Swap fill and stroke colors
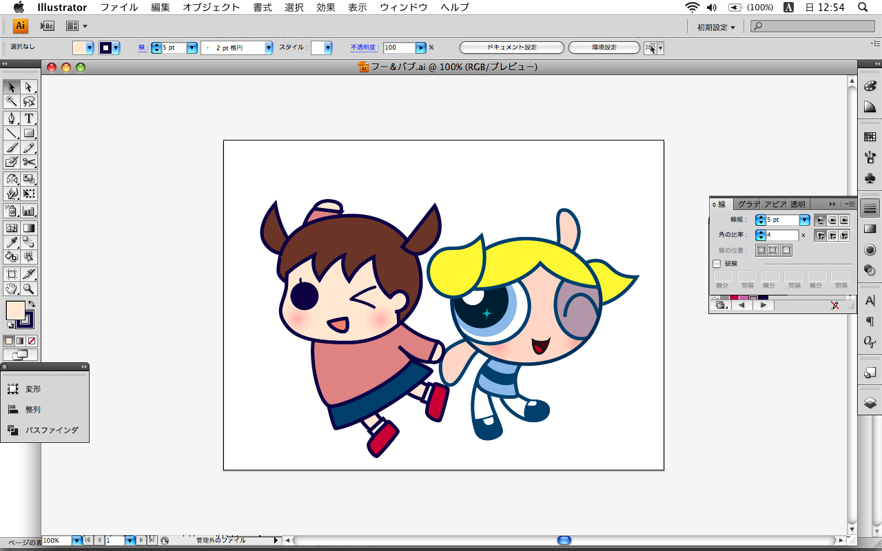882x551 pixels. pos(31,304)
